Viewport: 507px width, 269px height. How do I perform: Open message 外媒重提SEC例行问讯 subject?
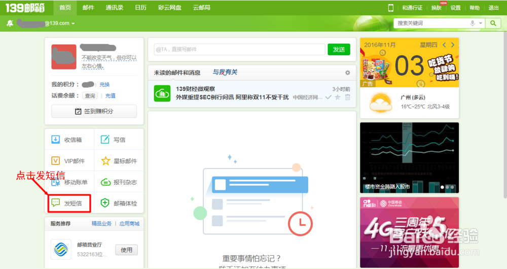pos(232,97)
